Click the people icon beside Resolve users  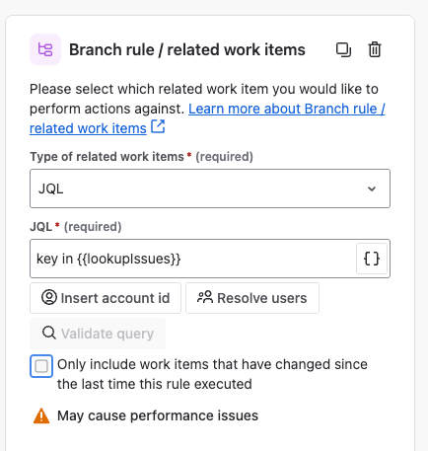pos(205,297)
